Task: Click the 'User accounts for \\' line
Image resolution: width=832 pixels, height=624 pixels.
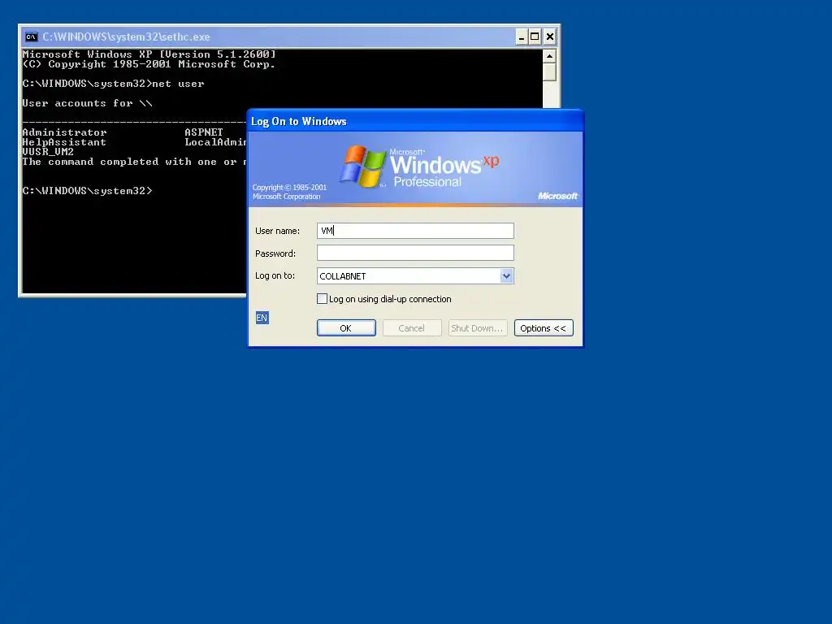Action: (87, 103)
